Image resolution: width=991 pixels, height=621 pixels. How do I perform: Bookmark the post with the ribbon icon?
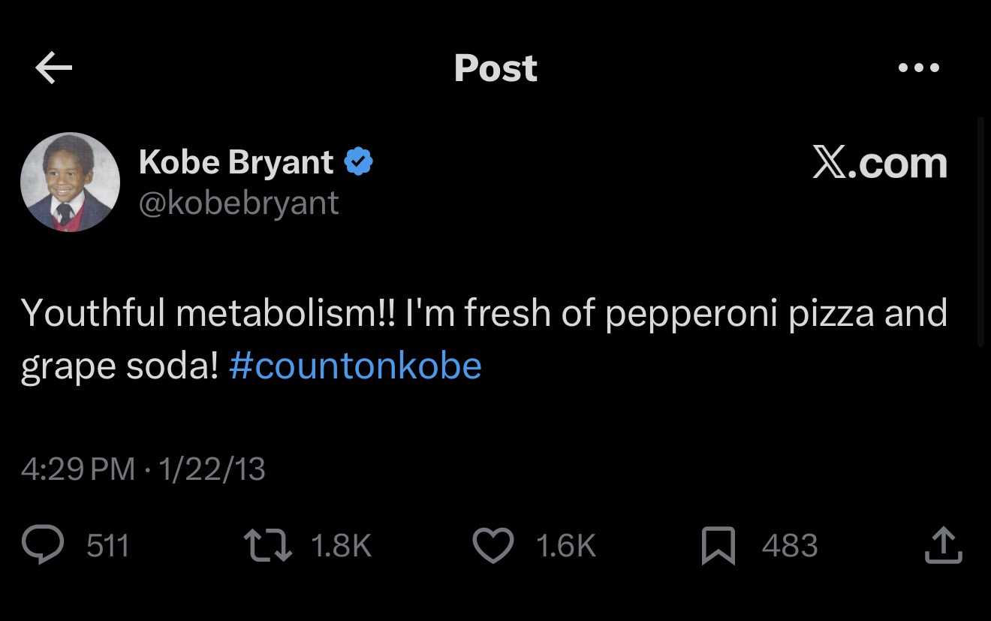(x=718, y=545)
